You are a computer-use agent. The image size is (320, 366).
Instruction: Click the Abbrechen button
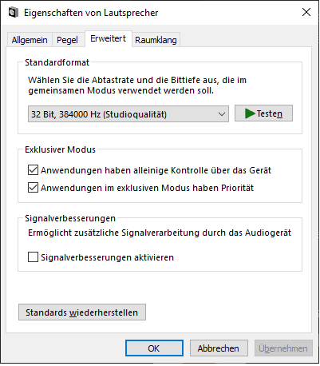pyautogui.click(x=219, y=348)
